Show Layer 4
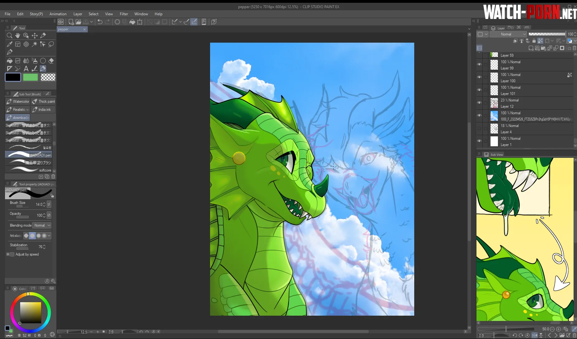Screen dimensions: 577x339 [479, 128]
